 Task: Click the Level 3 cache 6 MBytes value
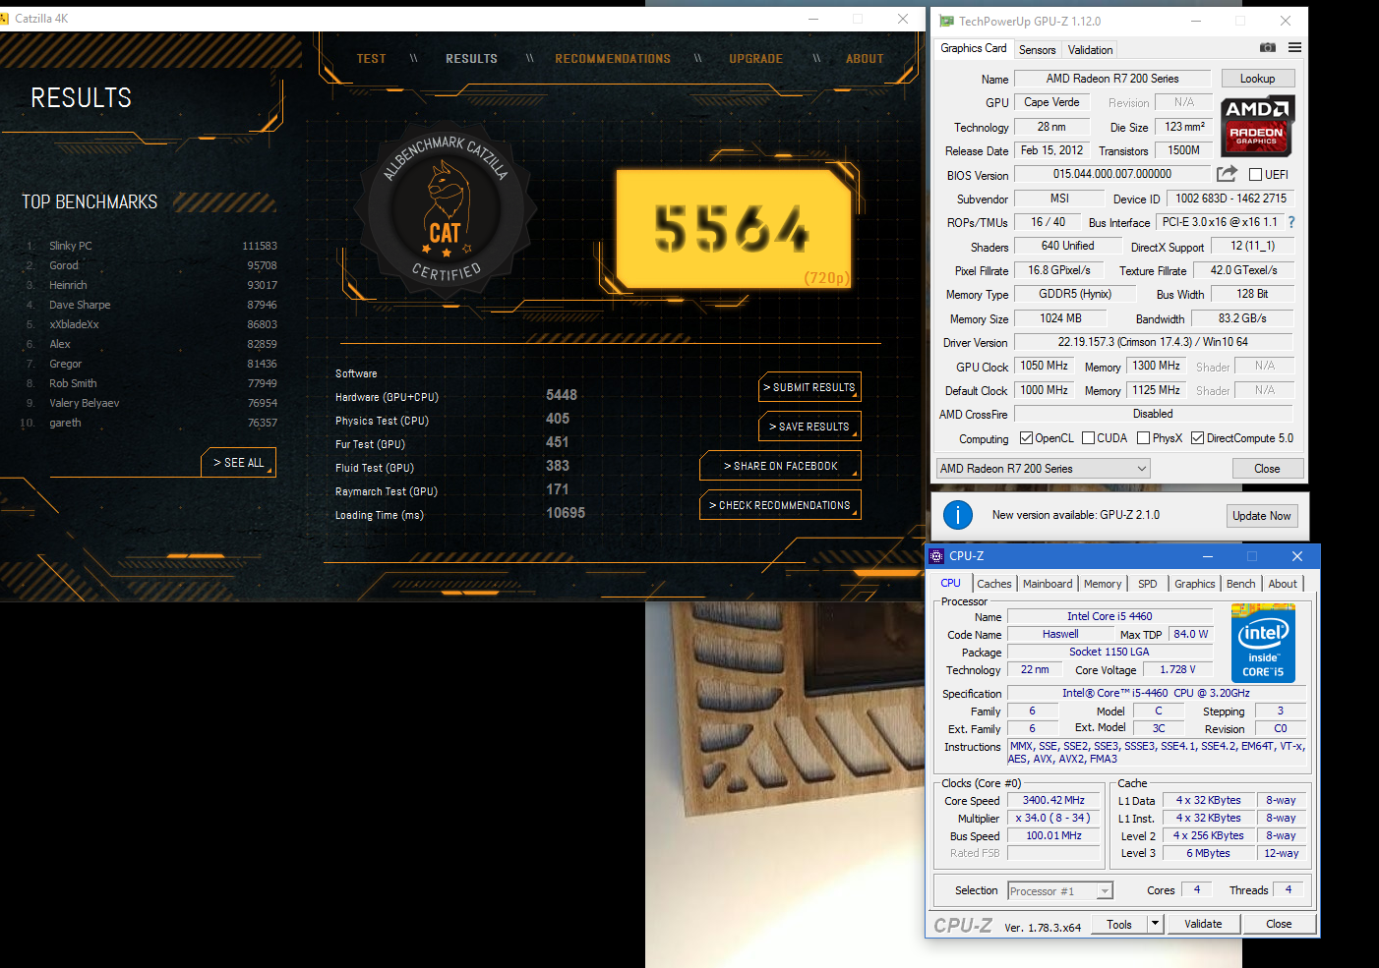[x=1208, y=853]
